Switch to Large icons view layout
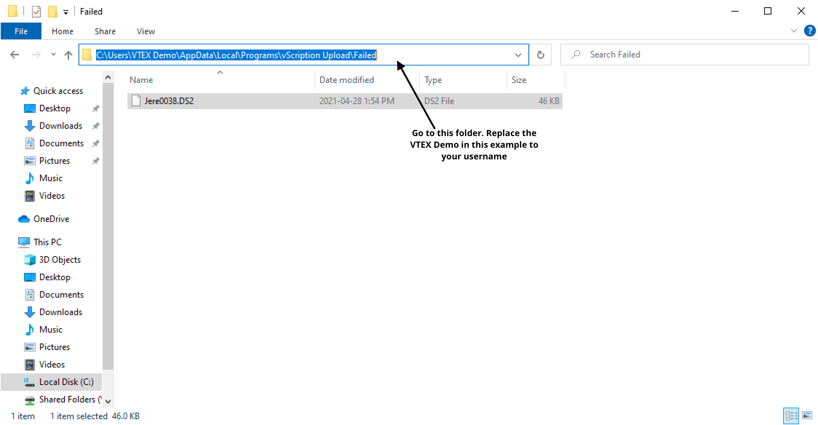This screenshot has height=425, width=818. 807,416
